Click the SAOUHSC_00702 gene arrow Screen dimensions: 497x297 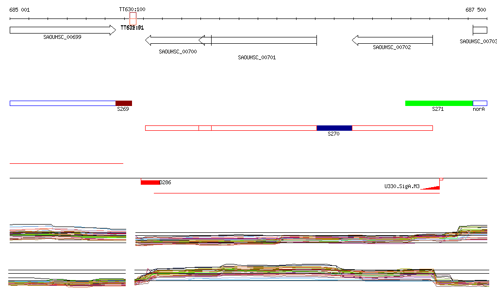[392, 40]
